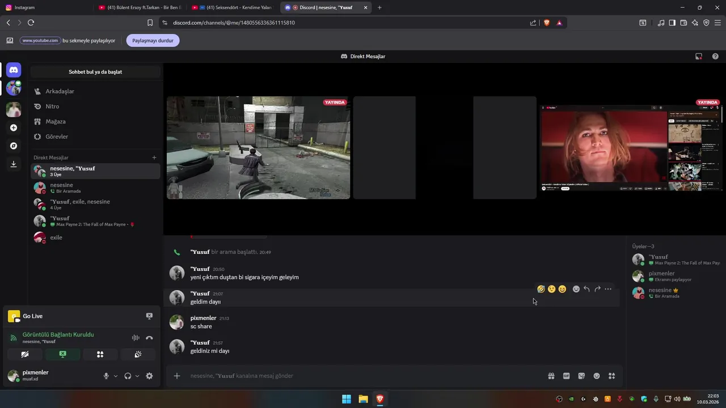Open a new browser tab
Viewport: 726px width, 408px height.
[379, 7]
